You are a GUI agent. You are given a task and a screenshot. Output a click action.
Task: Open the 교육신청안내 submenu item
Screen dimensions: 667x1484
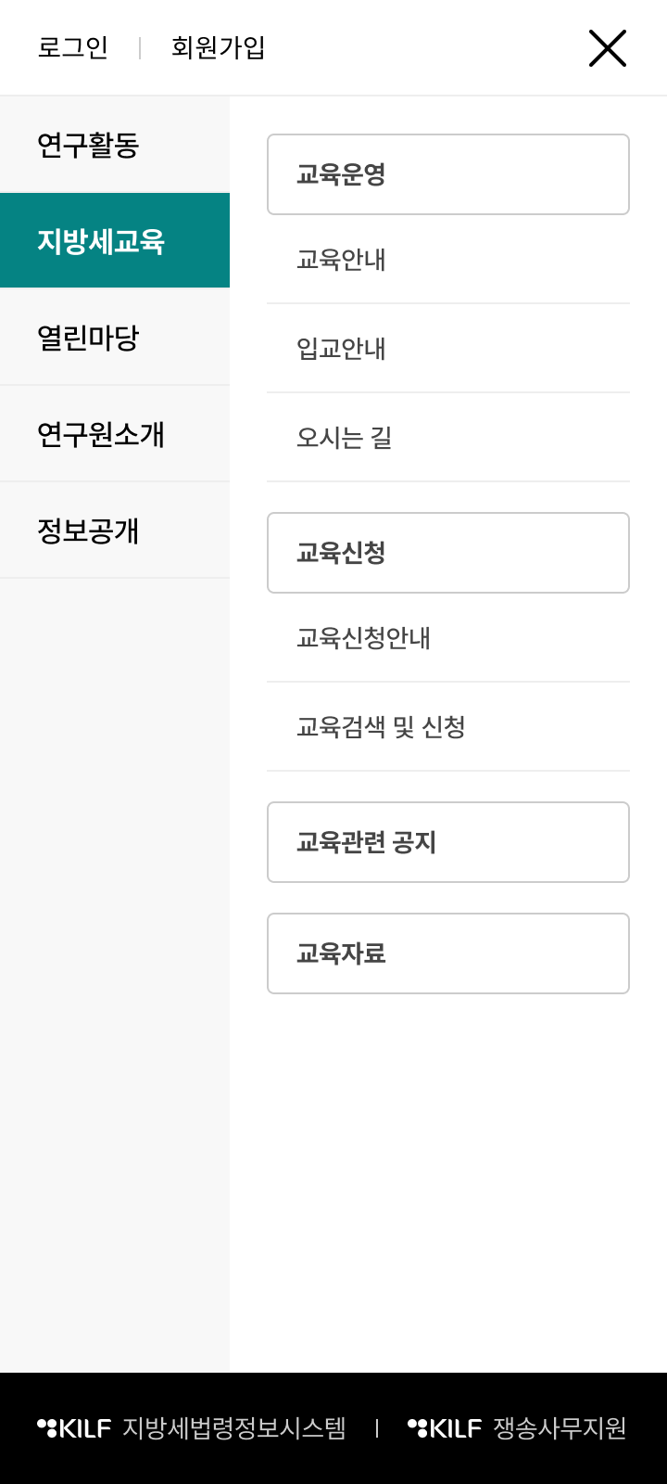[x=363, y=638]
